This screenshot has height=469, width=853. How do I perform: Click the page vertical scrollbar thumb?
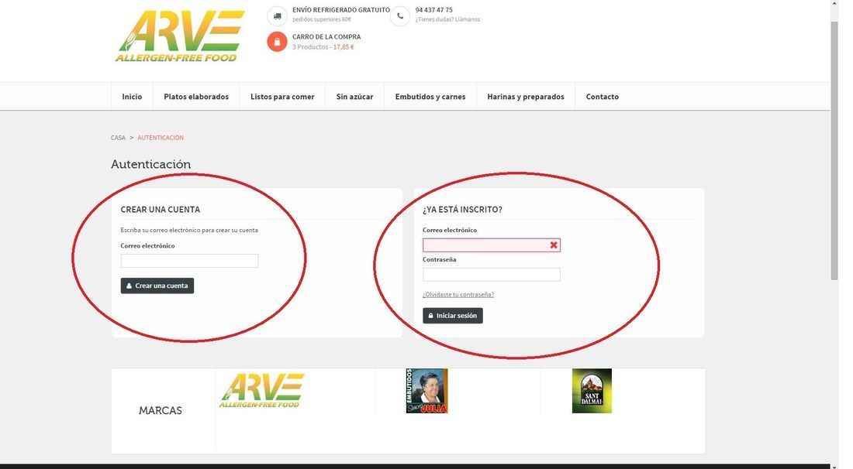pyautogui.click(x=834, y=150)
